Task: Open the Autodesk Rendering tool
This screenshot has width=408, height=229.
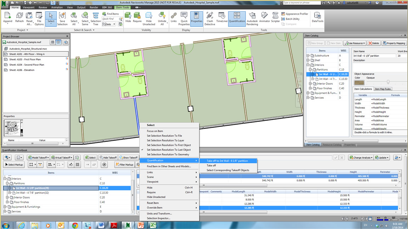Action: [252, 19]
